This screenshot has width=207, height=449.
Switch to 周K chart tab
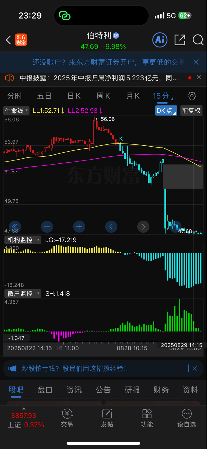(x=103, y=96)
